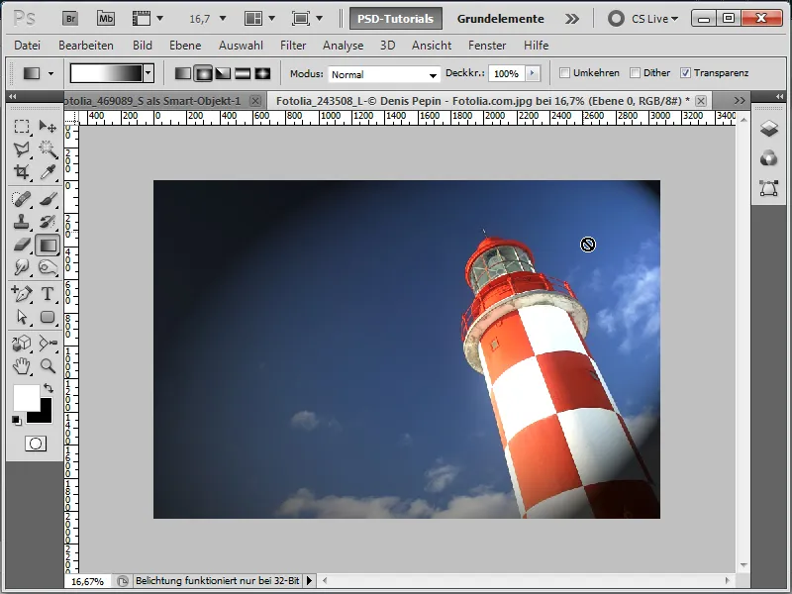Open the Deckkr. opacity slider arrow
792x594 pixels.
[x=532, y=73]
